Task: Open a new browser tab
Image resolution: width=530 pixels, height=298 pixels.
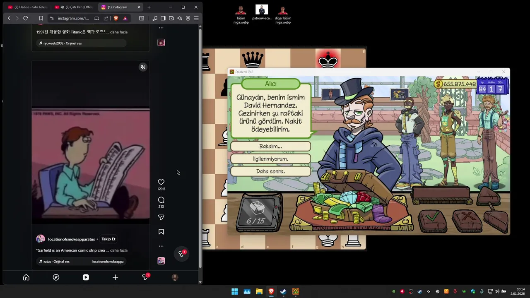Action: click(149, 7)
